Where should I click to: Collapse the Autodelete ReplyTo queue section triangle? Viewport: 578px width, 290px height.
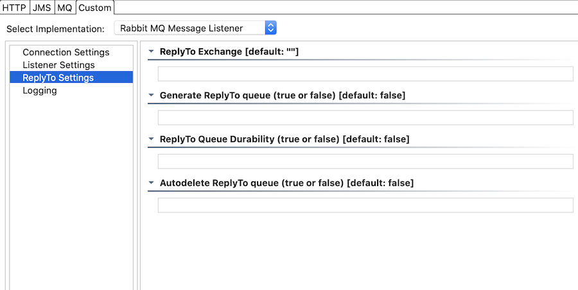point(151,183)
